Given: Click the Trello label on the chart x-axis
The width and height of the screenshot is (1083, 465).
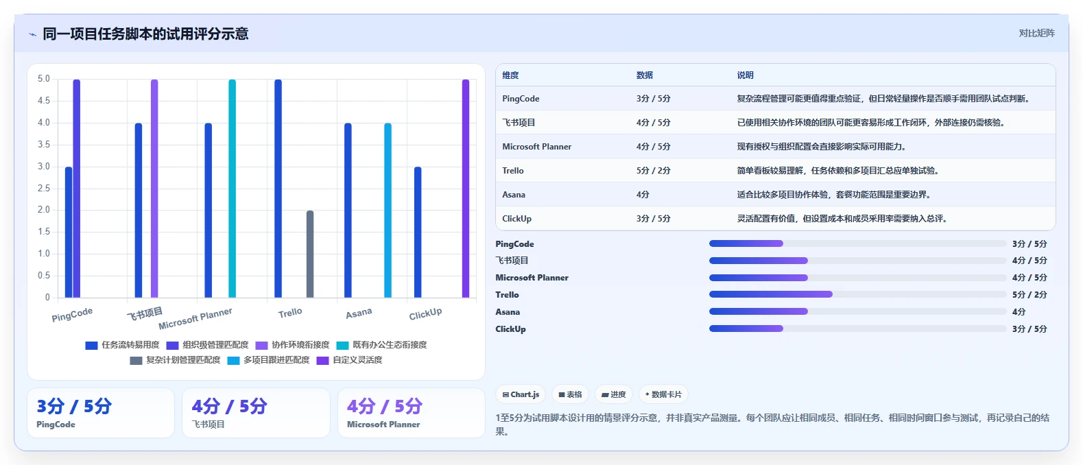Looking at the screenshot, I should pos(290,313).
